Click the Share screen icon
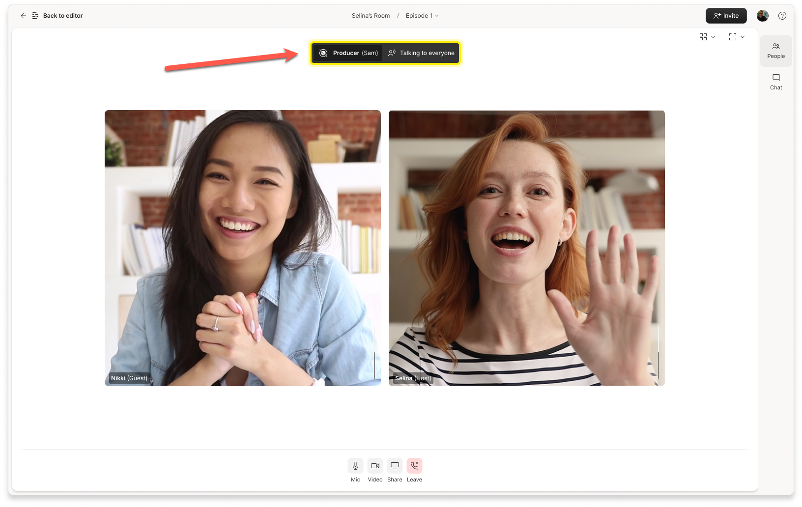 (x=395, y=466)
